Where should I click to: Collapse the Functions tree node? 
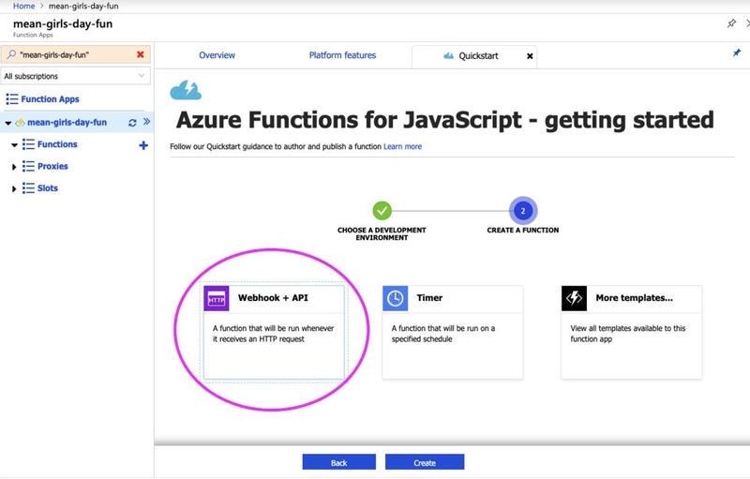[x=14, y=145]
